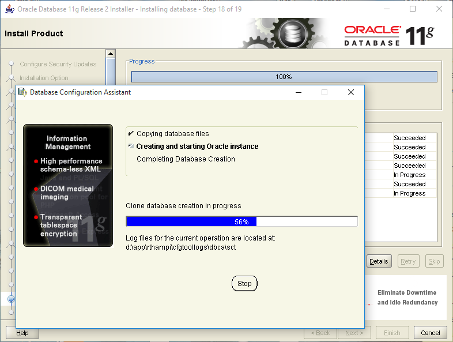
Task: Click the Copying database files checkmark
Action: point(131,133)
